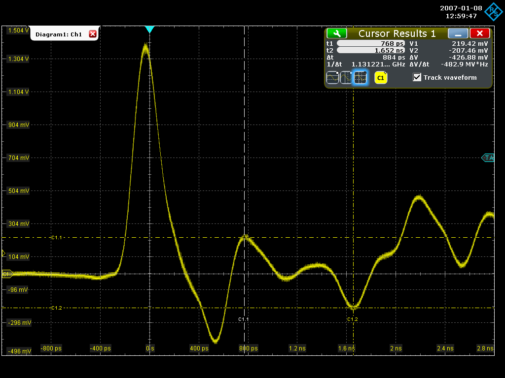Click the t1 cursor position field
Viewport: 505px width, 378px height.
click(x=371, y=43)
